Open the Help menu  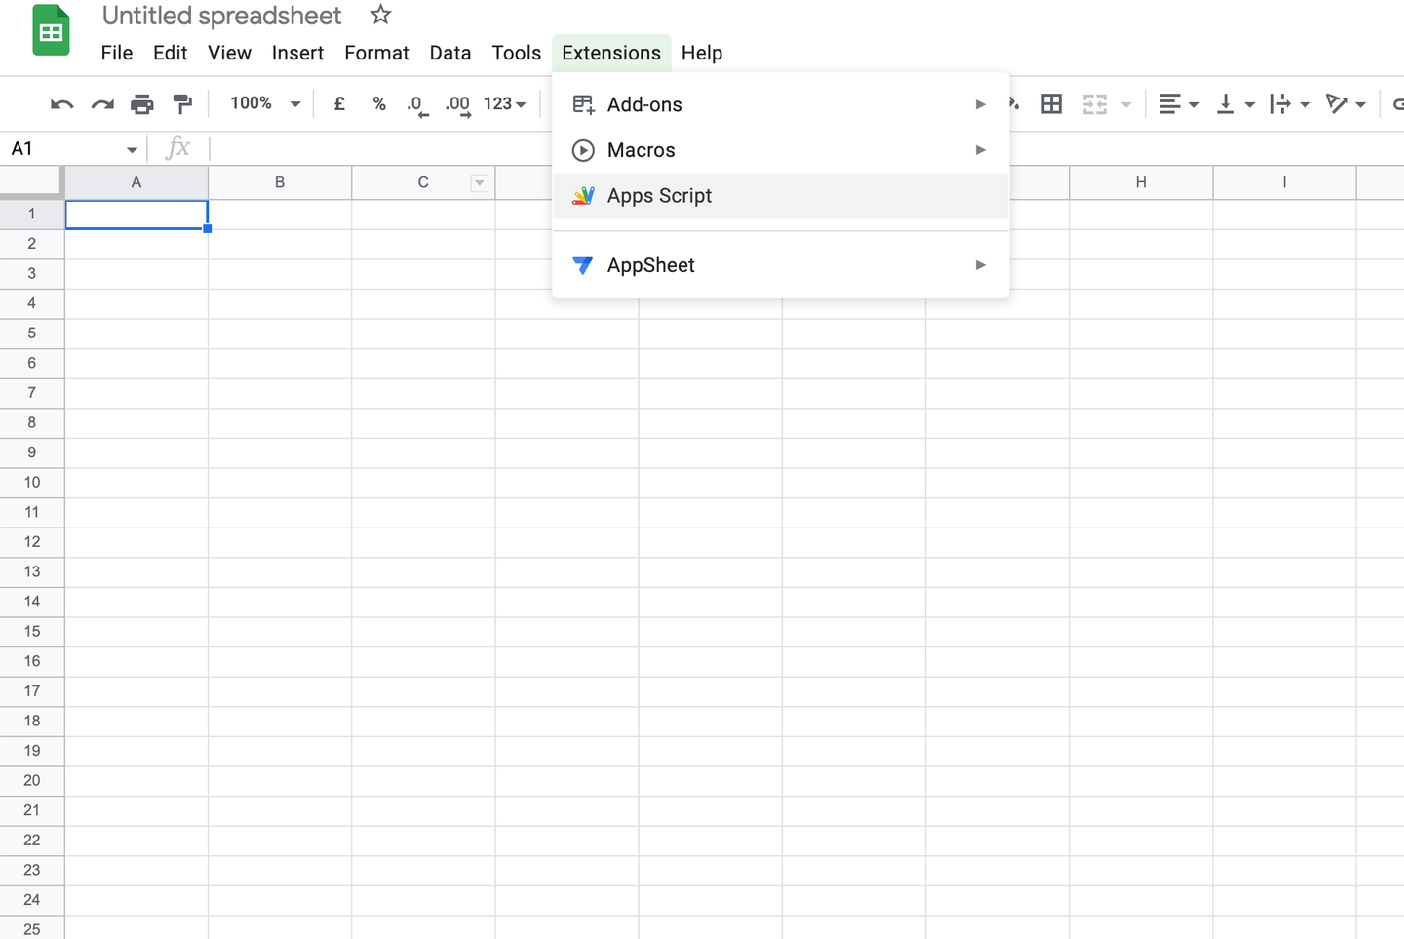tap(701, 53)
